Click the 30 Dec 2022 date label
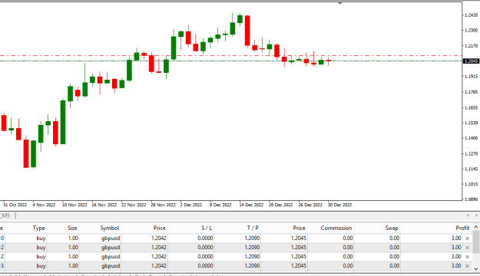The width and height of the screenshot is (480, 276). (339, 205)
